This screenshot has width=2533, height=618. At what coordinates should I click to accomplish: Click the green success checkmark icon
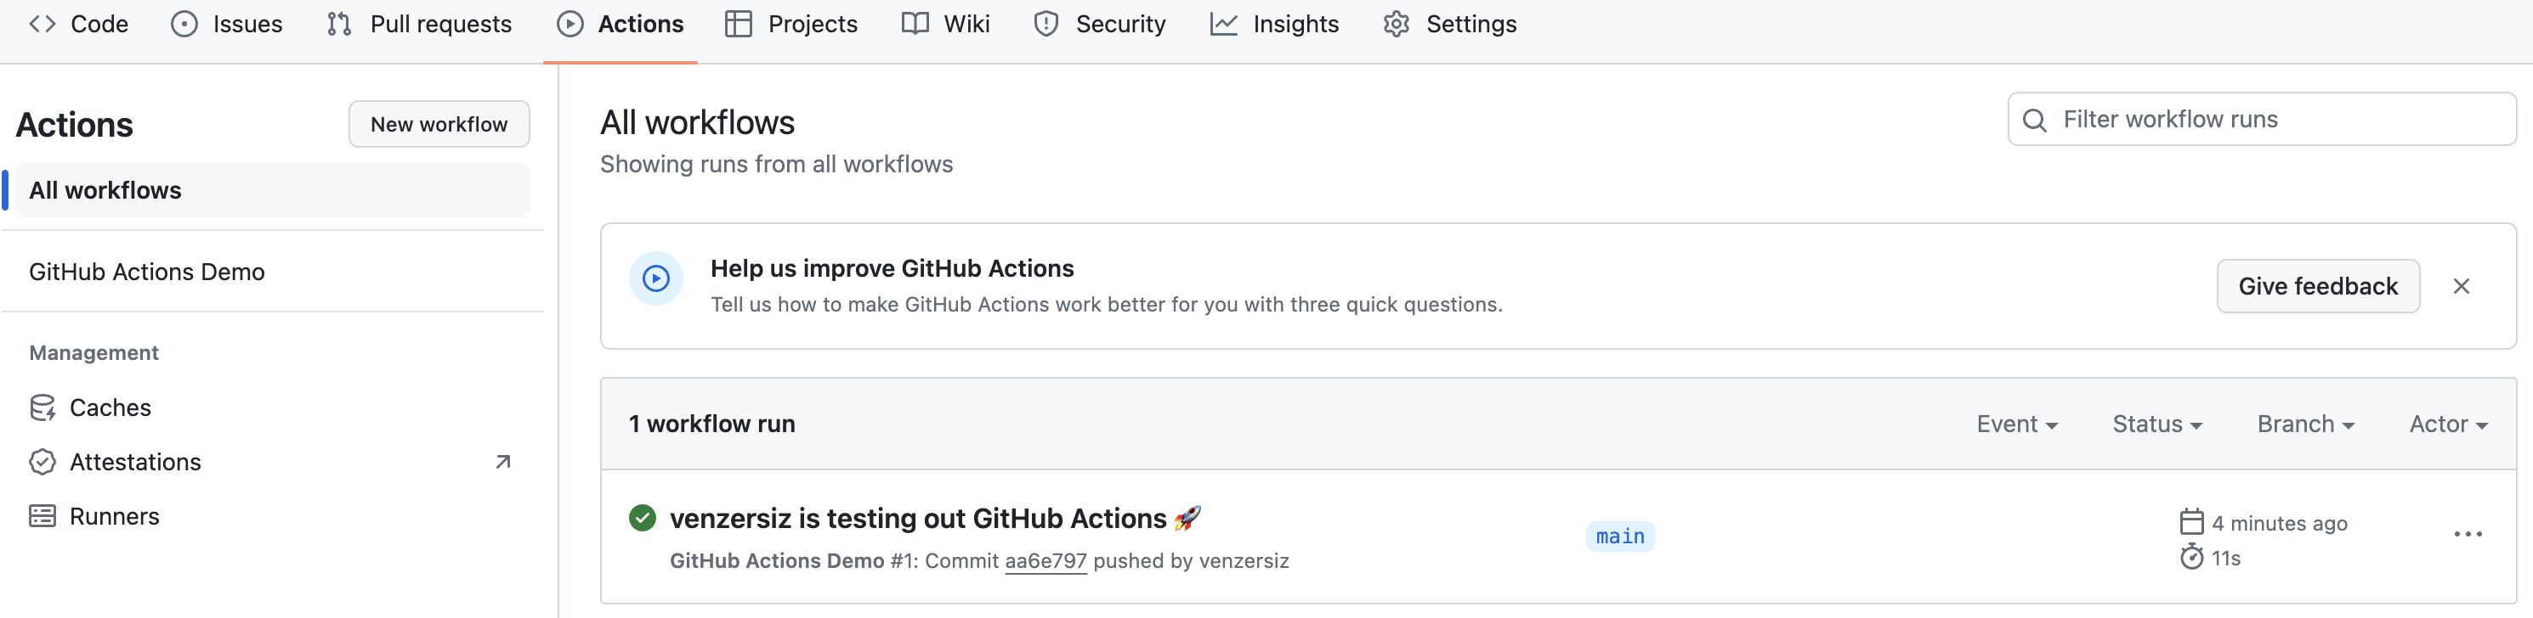(642, 518)
